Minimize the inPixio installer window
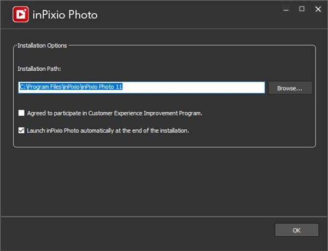Viewport: 328px width, 251px height. (x=285, y=9)
